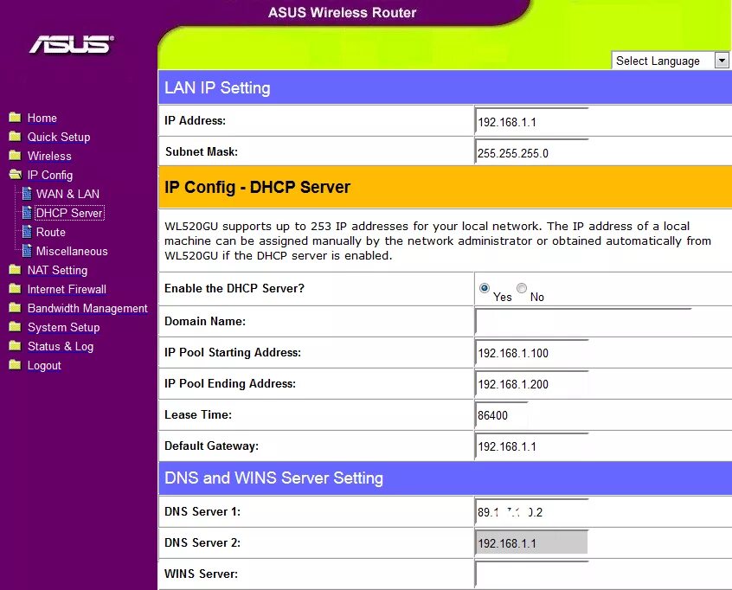Click the greyed DNS Server 2 field

[531, 543]
